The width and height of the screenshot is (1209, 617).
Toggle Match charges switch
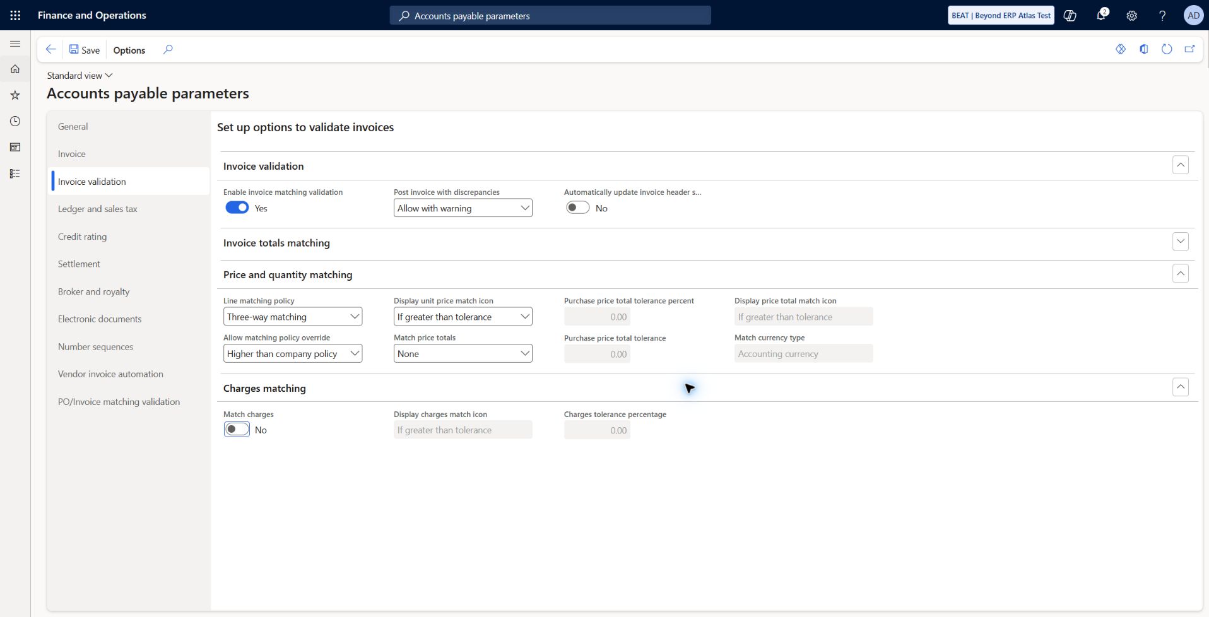[237, 429]
